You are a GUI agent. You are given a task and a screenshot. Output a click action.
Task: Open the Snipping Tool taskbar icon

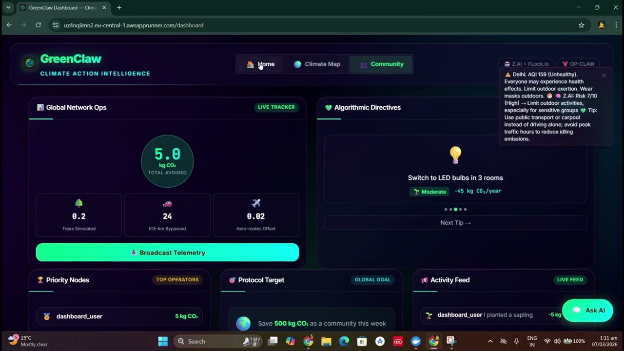pyautogui.click(x=451, y=341)
